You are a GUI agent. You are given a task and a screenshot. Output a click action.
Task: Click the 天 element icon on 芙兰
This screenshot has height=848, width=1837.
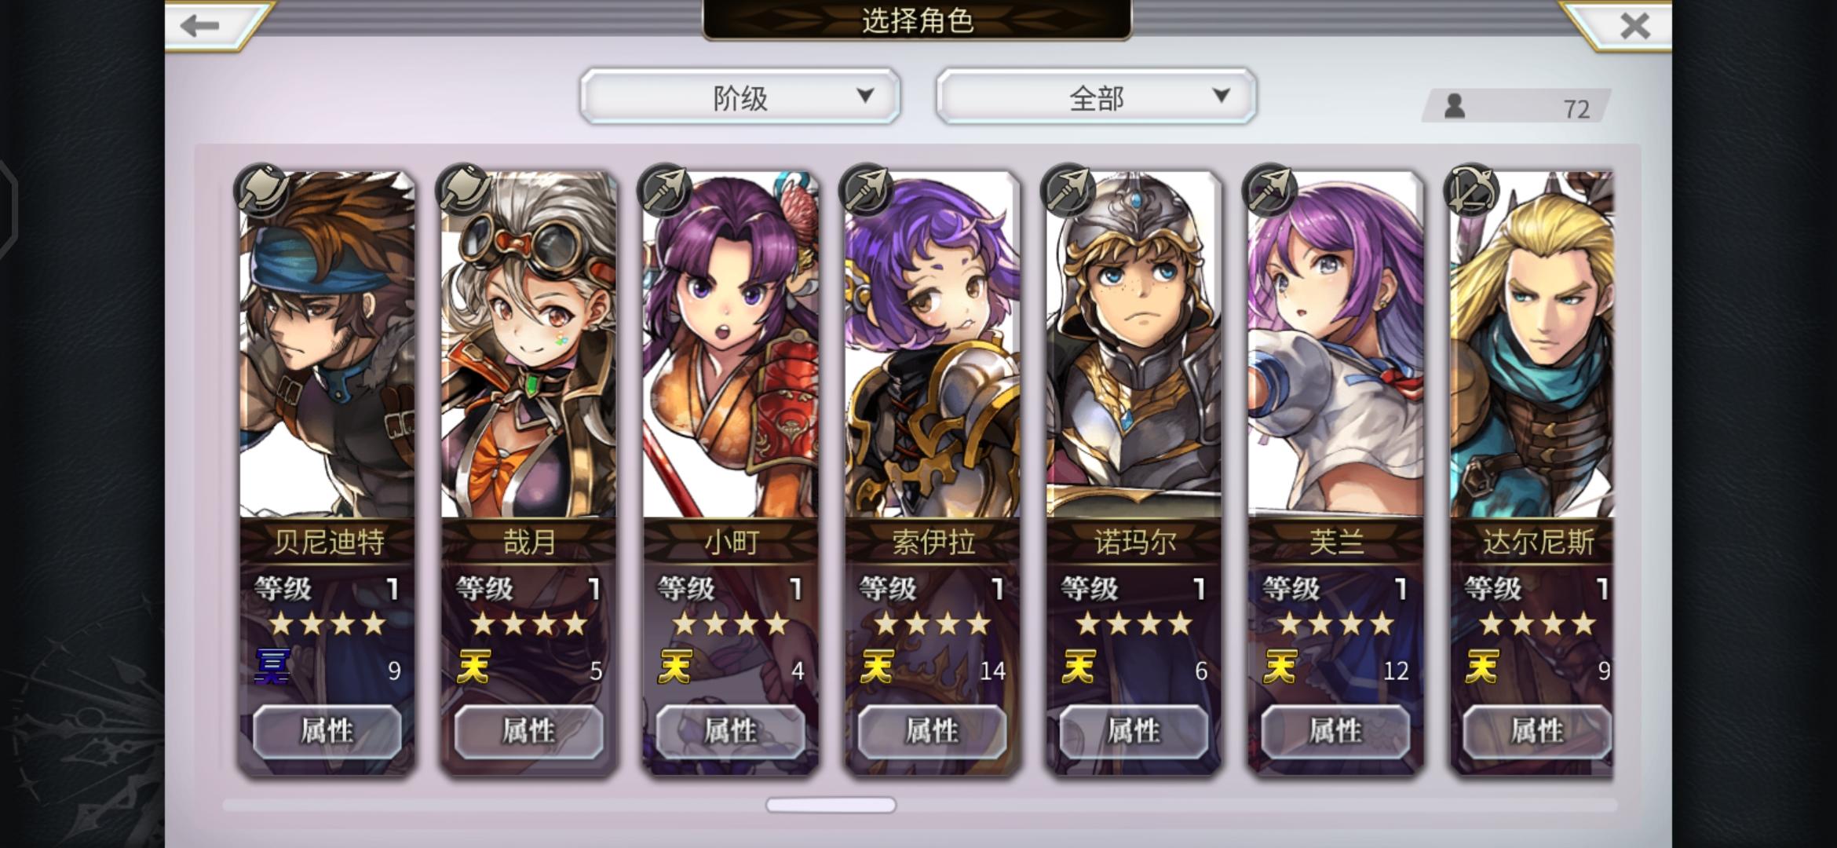1280,667
